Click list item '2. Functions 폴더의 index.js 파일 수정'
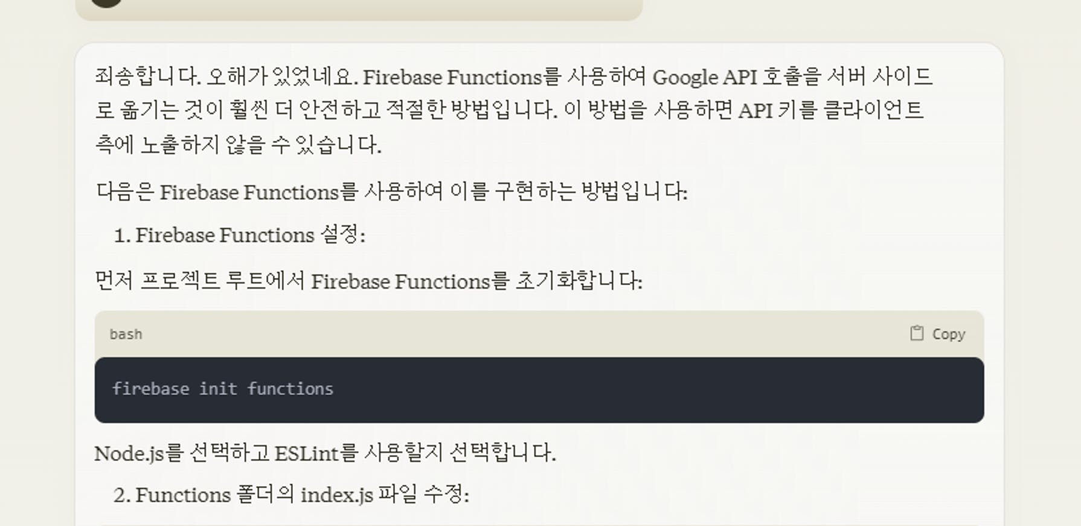This screenshot has height=526, width=1081. 290,495
